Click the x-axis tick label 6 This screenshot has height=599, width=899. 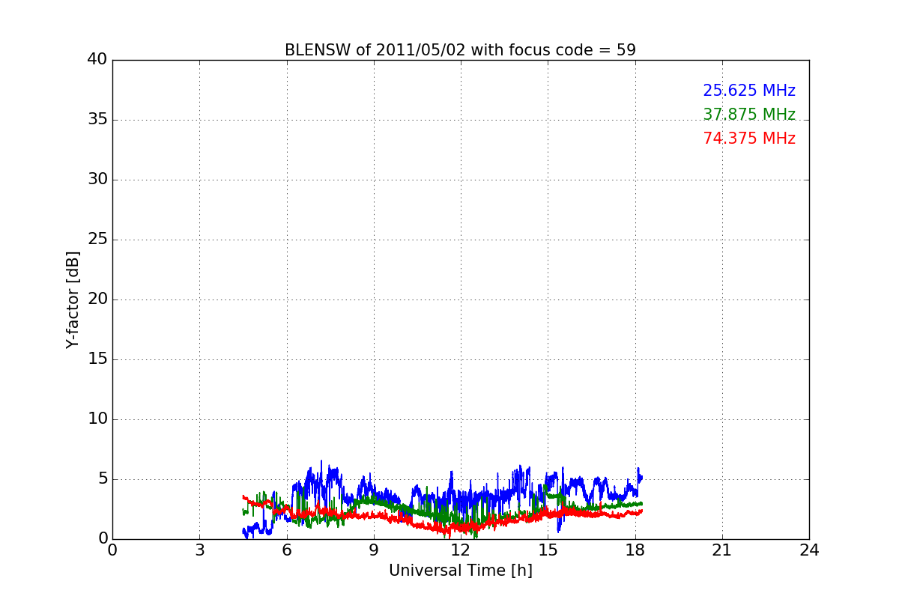click(x=286, y=550)
